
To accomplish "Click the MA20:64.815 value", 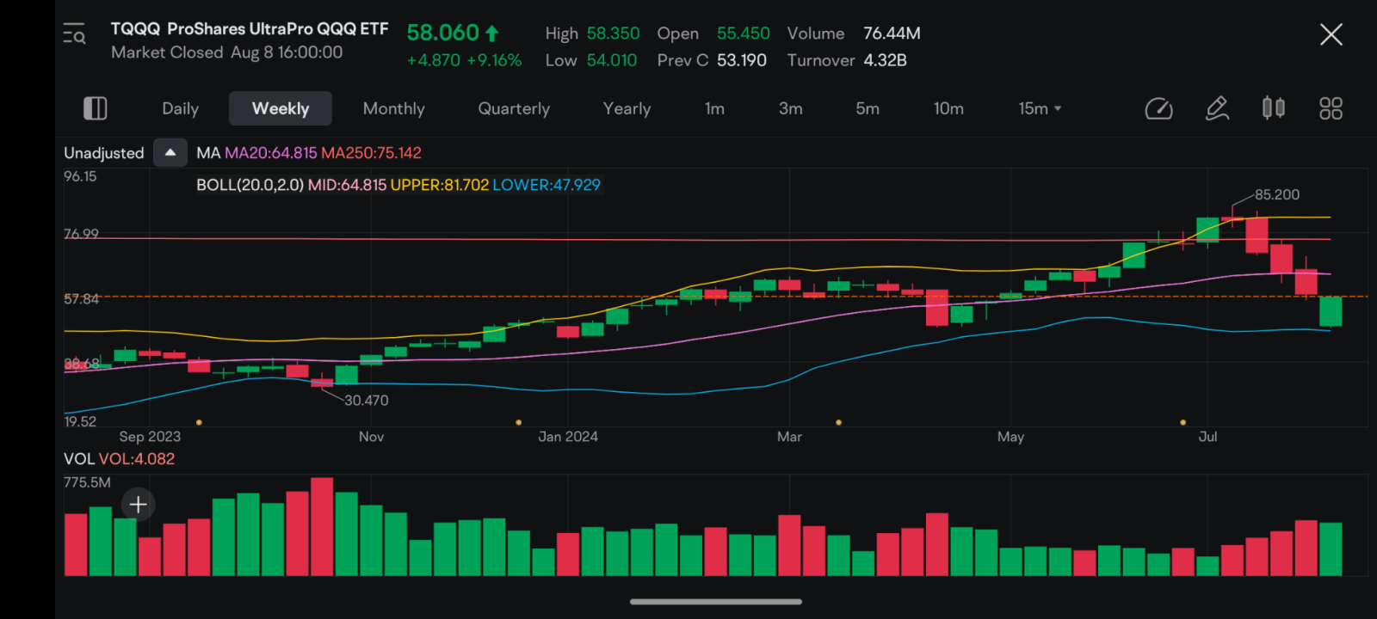I will (x=271, y=153).
